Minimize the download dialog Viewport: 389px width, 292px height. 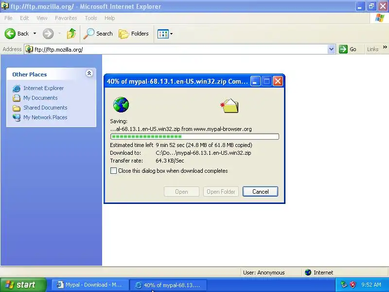(255, 81)
